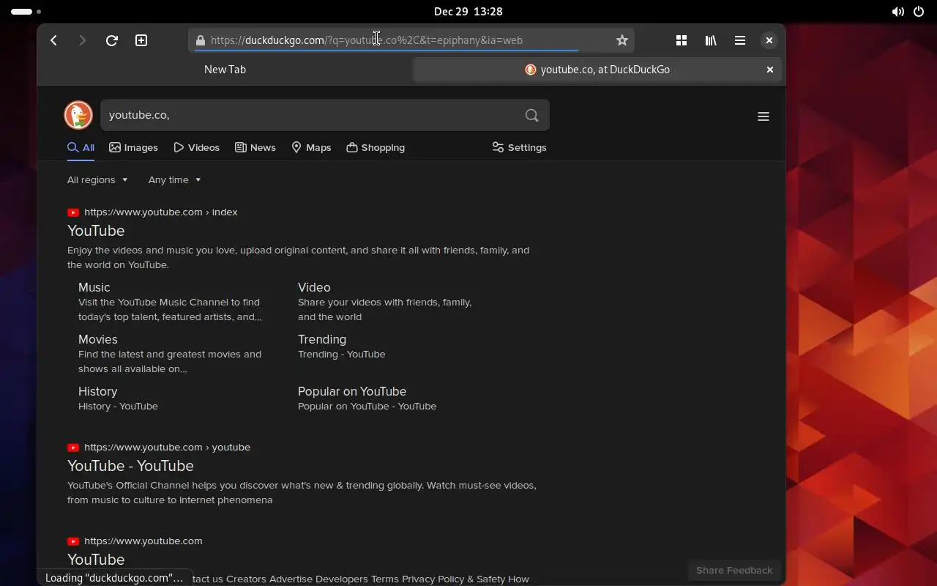Open the Video sitelink
The width and height of the screenshot is (937, 586).
pos(314,287)
